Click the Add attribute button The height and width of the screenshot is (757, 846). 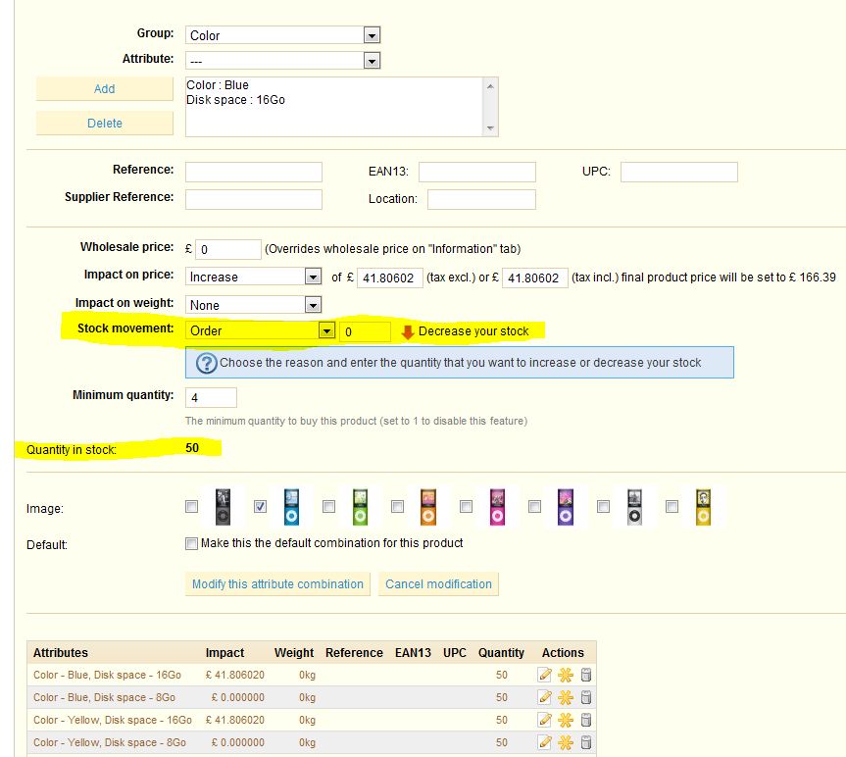[105, 89]
